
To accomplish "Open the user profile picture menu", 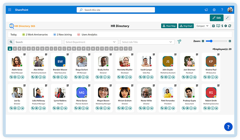I will [230, 10].
